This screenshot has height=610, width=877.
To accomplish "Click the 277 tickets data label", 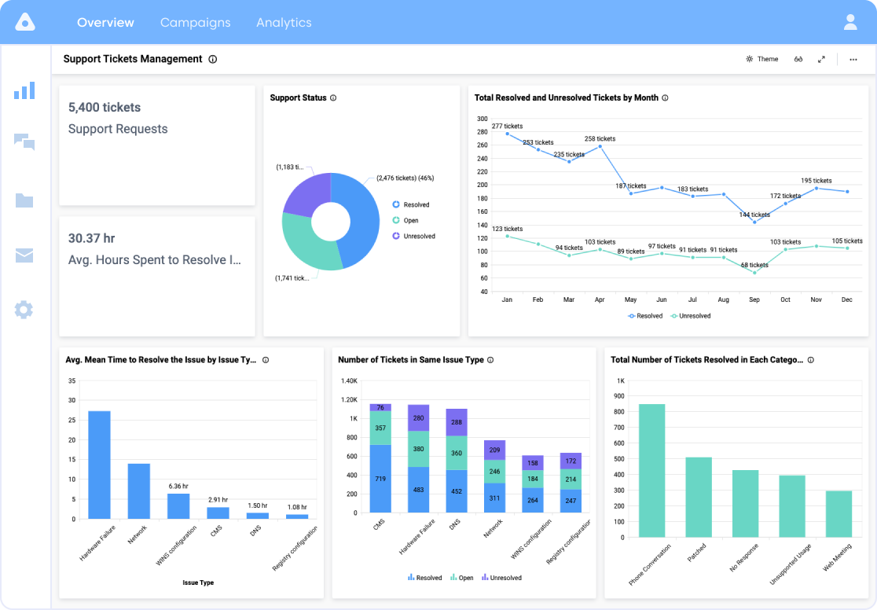I will pyautogui.click(x=508, y=127).
